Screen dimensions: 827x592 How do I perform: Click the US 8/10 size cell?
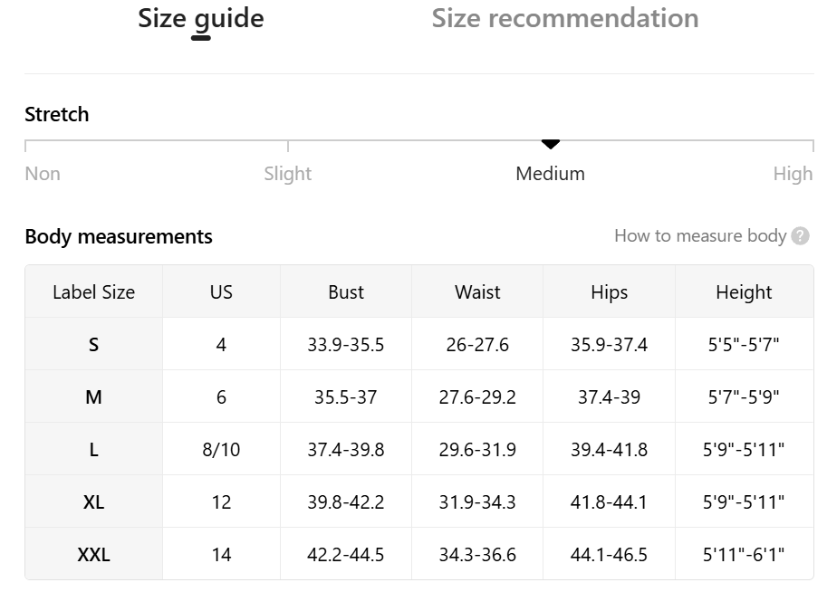pyautogui.click(x=221, y=450)
